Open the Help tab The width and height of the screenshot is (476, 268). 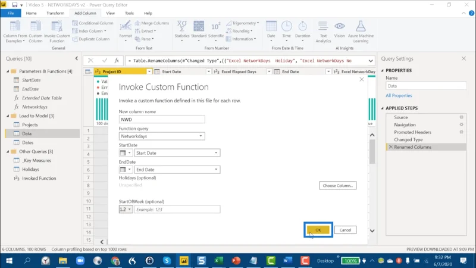click(148, 13)
